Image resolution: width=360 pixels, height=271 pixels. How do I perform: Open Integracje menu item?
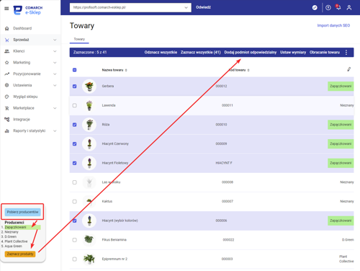(22, 120)
